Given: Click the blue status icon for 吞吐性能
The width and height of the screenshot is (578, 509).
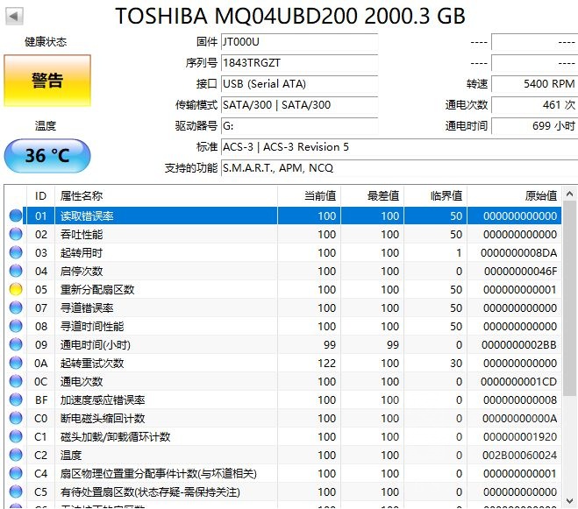Looking at the screenshot, I should (x=16, y=234).
